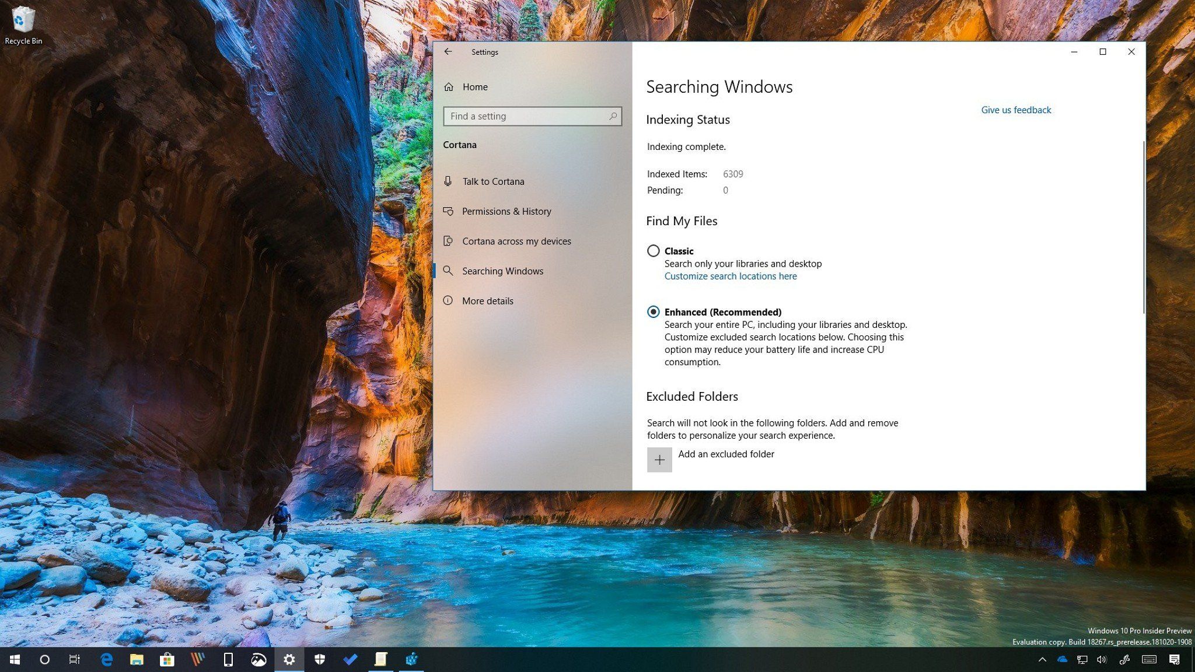This screenshot has width=1195, height=672.
Task: Open File Explorer from taskbar
Action: coord(137,660)
